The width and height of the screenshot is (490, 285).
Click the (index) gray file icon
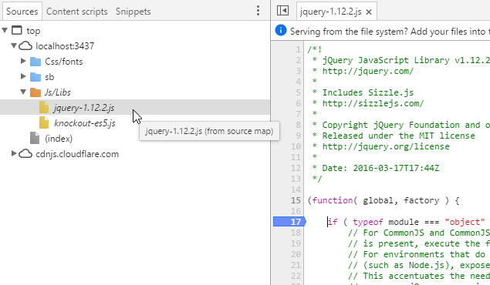[x=35, y=138]
